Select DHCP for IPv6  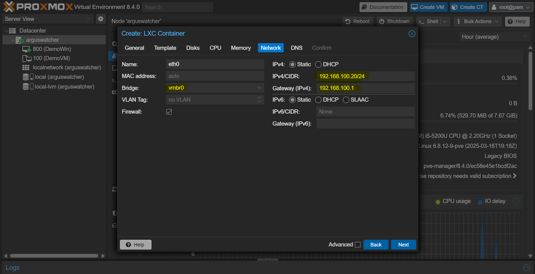[318, 100]
